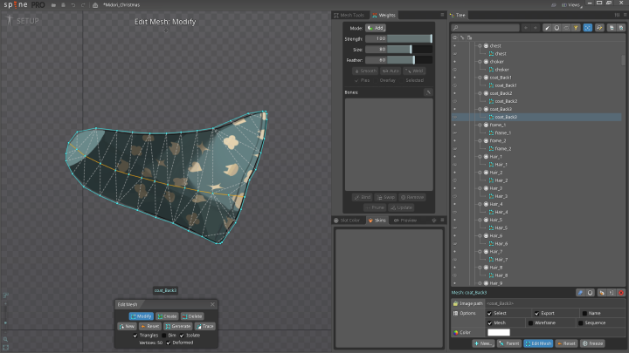The image size is (629, 353).
Task: Switch to the Mesh Tools tab
Action: [349, 15]
